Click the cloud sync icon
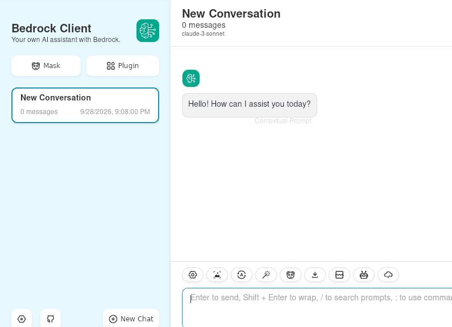Screen dimensions: 452x327 pyautogui.click(x=388, y=275)
